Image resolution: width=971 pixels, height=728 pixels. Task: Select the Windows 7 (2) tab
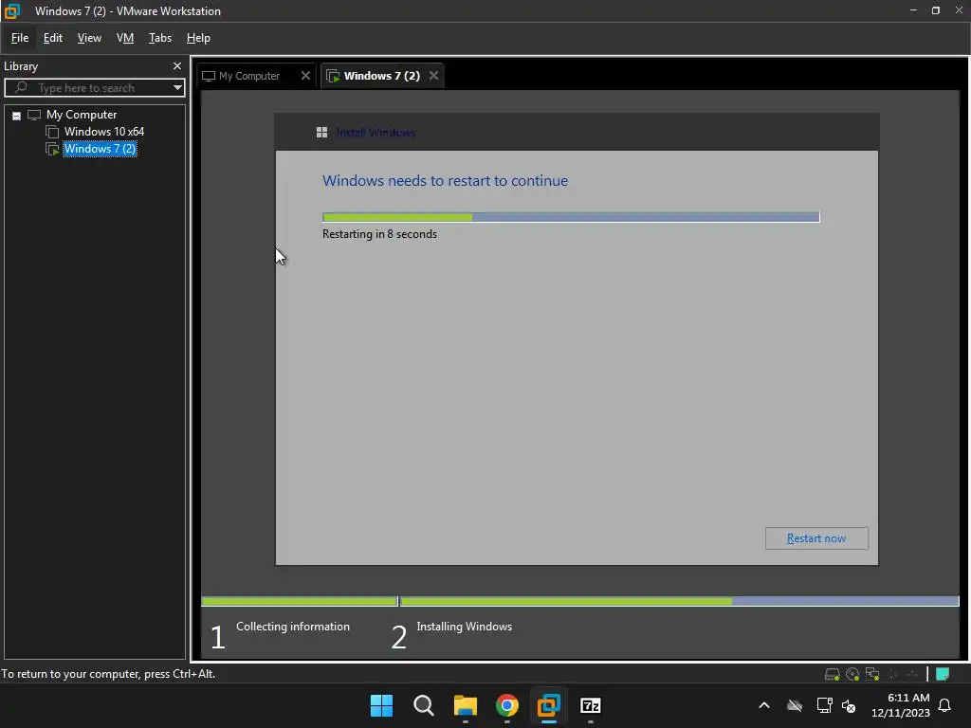pos(381,76)
